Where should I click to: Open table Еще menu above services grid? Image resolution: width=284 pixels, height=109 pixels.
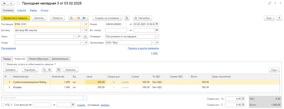click(x=274, y=70)
